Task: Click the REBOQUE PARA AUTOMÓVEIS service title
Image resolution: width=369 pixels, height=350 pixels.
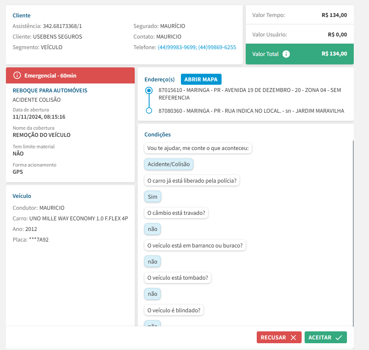Action: pos(50,90)
